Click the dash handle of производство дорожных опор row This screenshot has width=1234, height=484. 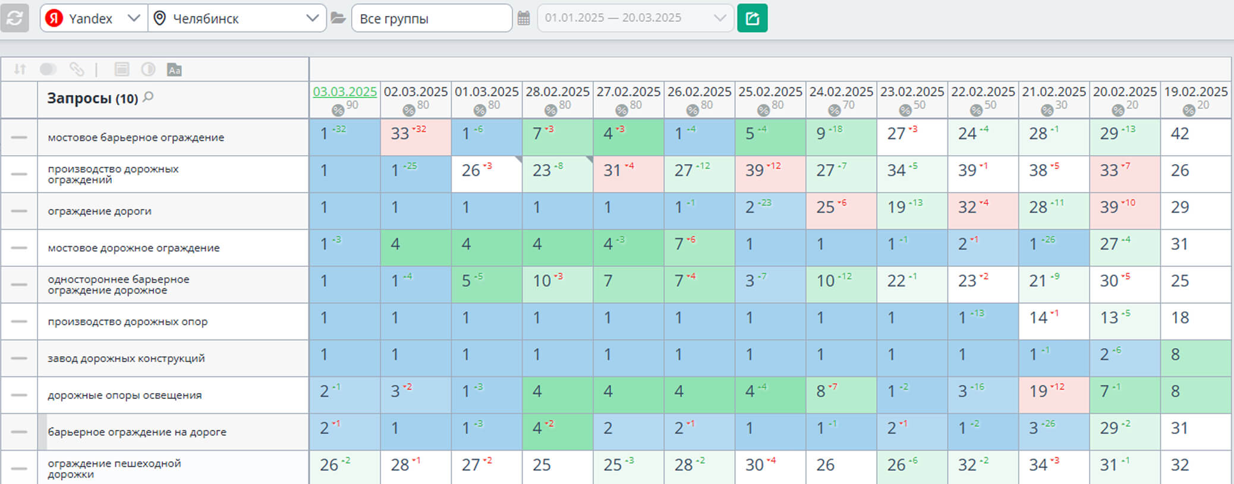(19, 322)
